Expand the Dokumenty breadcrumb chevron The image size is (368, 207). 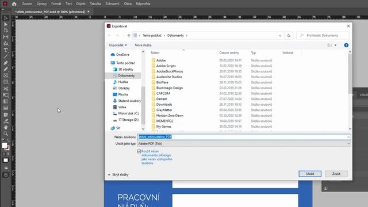point(187,36)
